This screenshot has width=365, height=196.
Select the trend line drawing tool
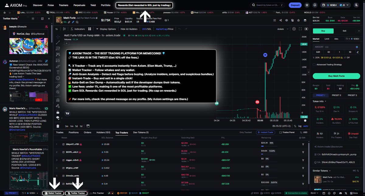coord(58,42)
